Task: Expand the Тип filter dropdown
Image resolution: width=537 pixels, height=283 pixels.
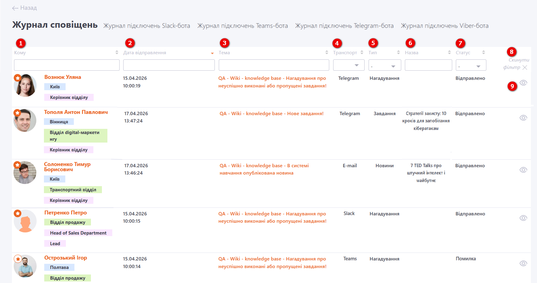Action: pyautogui.click(x=384, y=65)
